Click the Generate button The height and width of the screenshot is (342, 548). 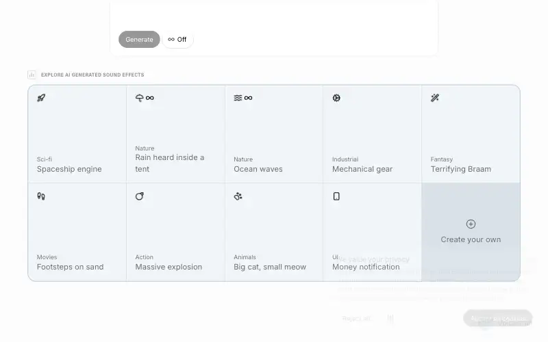click(139, 40)
